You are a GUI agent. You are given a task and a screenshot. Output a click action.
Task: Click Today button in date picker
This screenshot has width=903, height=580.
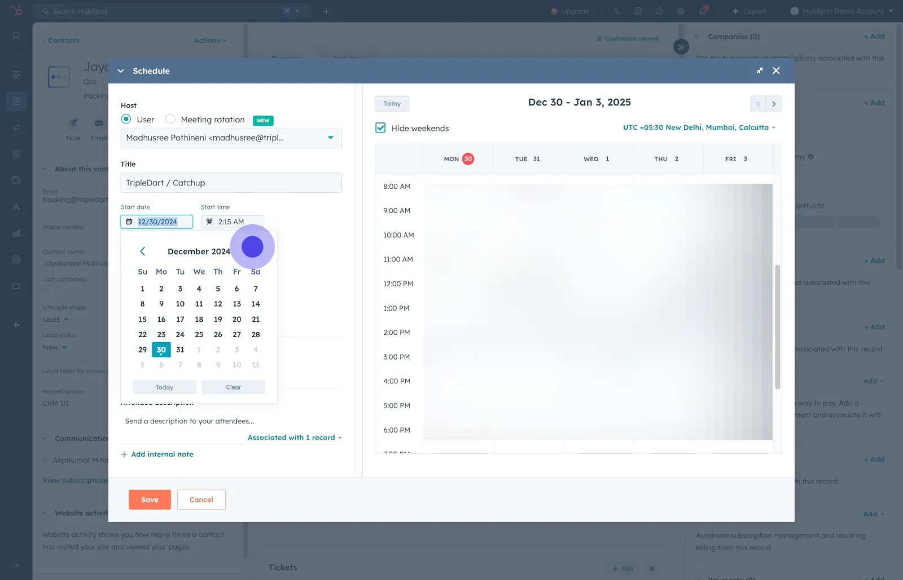(x=164, y=387)
